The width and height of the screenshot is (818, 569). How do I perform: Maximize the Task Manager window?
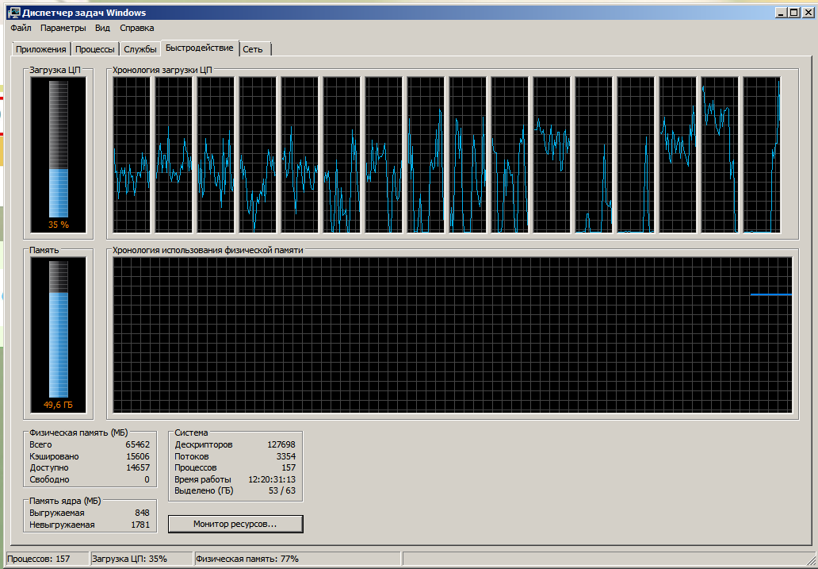tap(795, 13)
